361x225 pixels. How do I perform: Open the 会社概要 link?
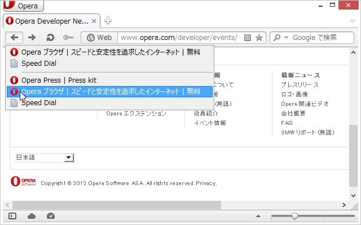click(293, 113)
